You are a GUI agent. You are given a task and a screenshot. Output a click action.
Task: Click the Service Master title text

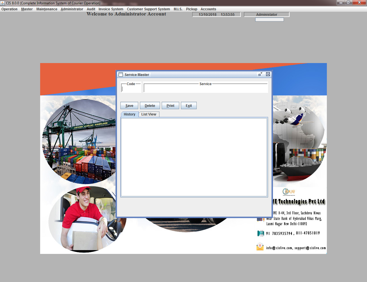pyautogui.click(x=137, y=75)
